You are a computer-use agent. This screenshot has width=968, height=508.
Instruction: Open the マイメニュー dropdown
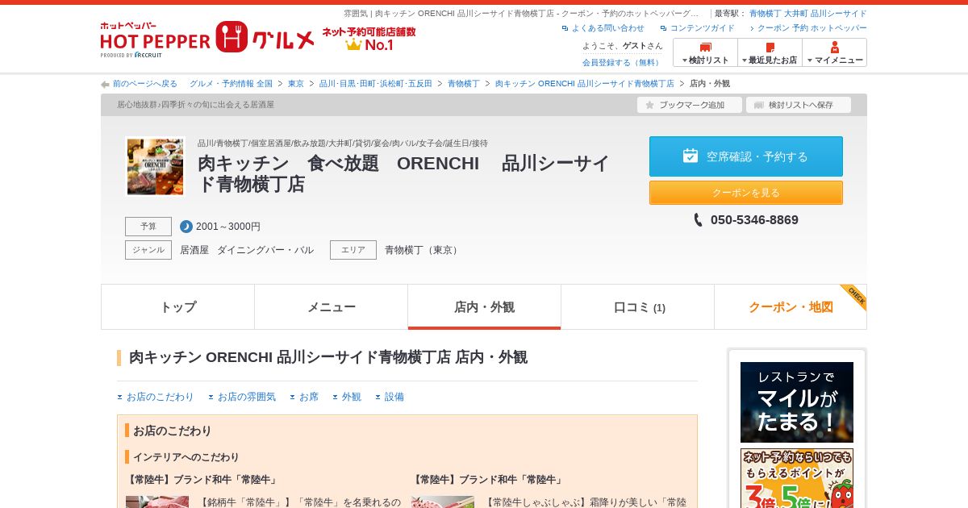point(834,52)
